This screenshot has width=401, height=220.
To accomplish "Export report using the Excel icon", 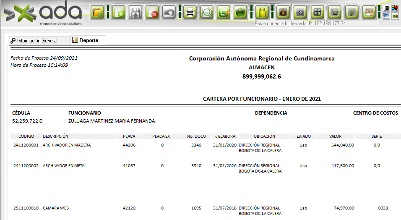I will point(224,12).
